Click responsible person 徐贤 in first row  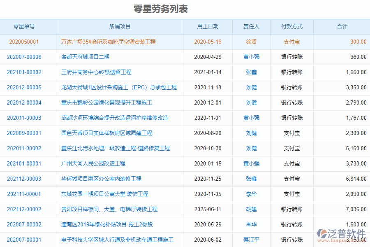(251, 42)
